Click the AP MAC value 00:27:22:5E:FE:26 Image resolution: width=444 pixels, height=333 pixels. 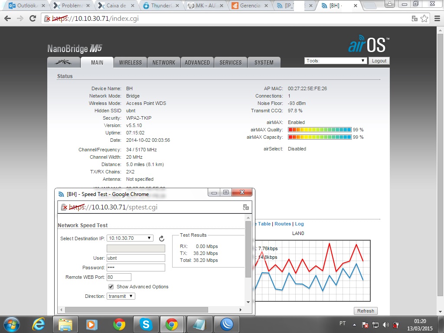307,88
